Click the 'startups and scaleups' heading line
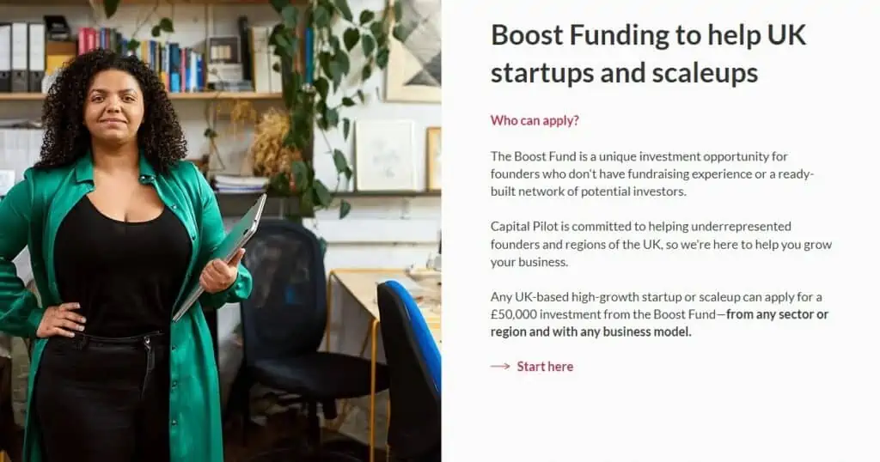 (x=624, y=73)
